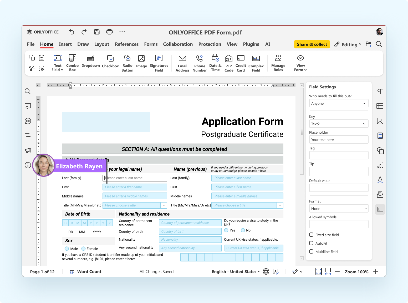Screen dimensions: 408x303
Task: Open the Comments panel in left sidebar
Action: pos(28,106)
